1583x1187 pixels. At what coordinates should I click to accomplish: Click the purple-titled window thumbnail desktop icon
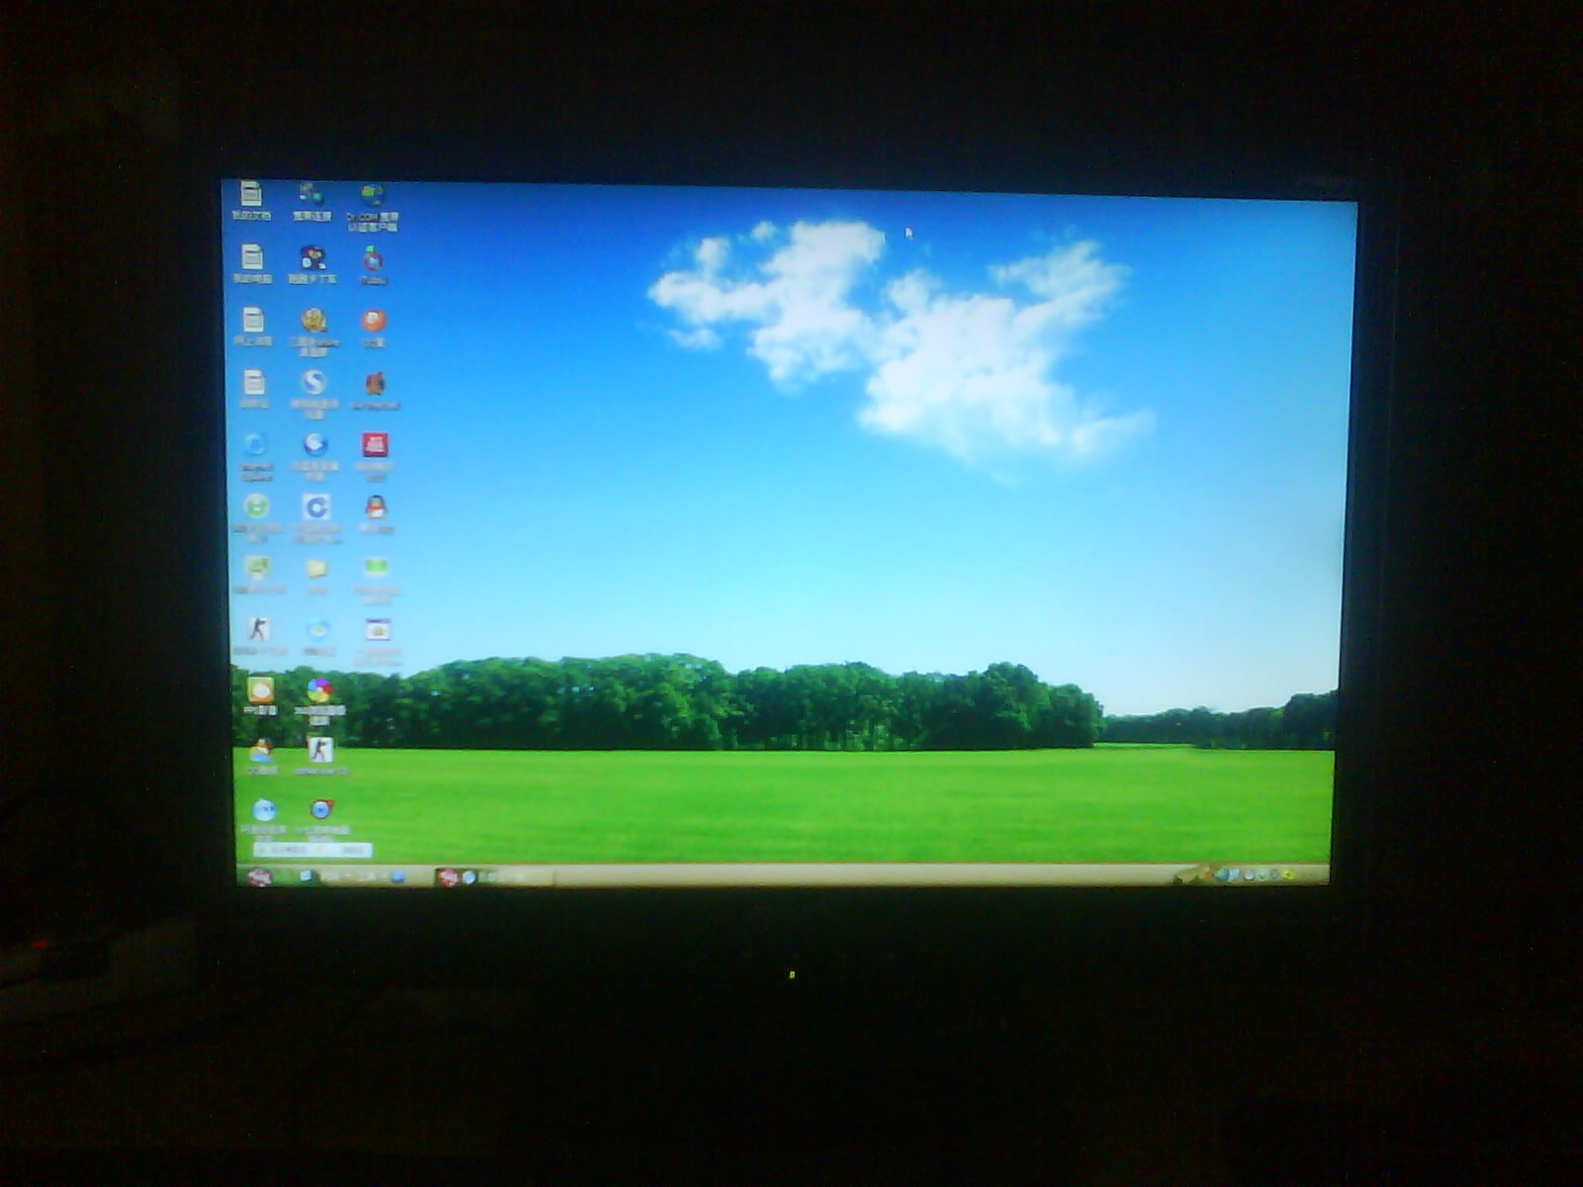coord(377,630)
